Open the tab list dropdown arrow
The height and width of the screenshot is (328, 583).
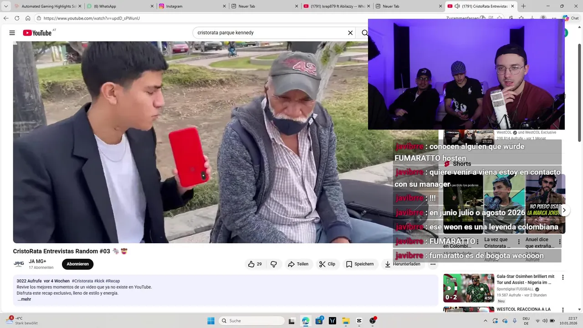coord(6,6)
